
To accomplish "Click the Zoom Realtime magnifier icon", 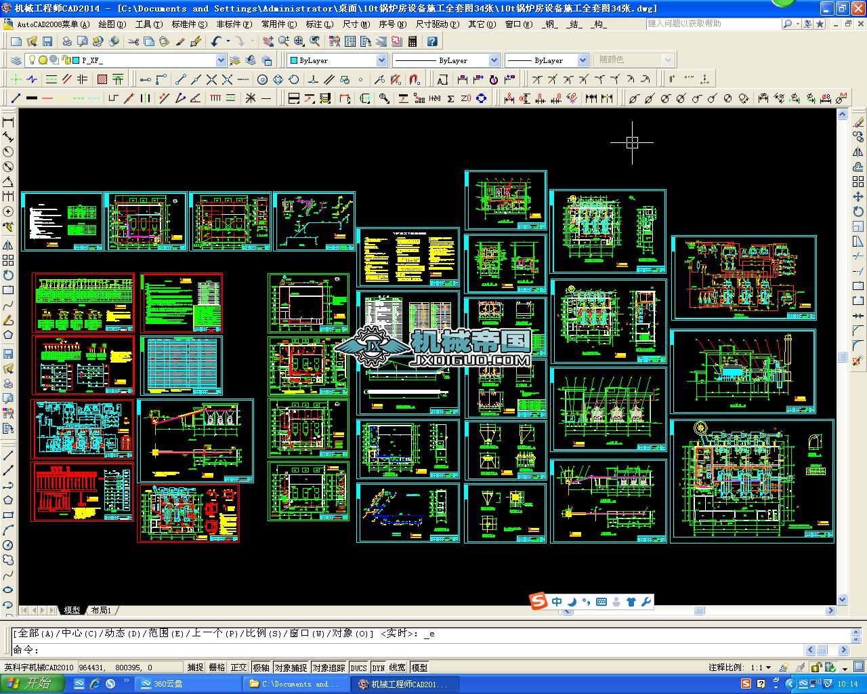I will pyautogui.click(x=284, y=41).
